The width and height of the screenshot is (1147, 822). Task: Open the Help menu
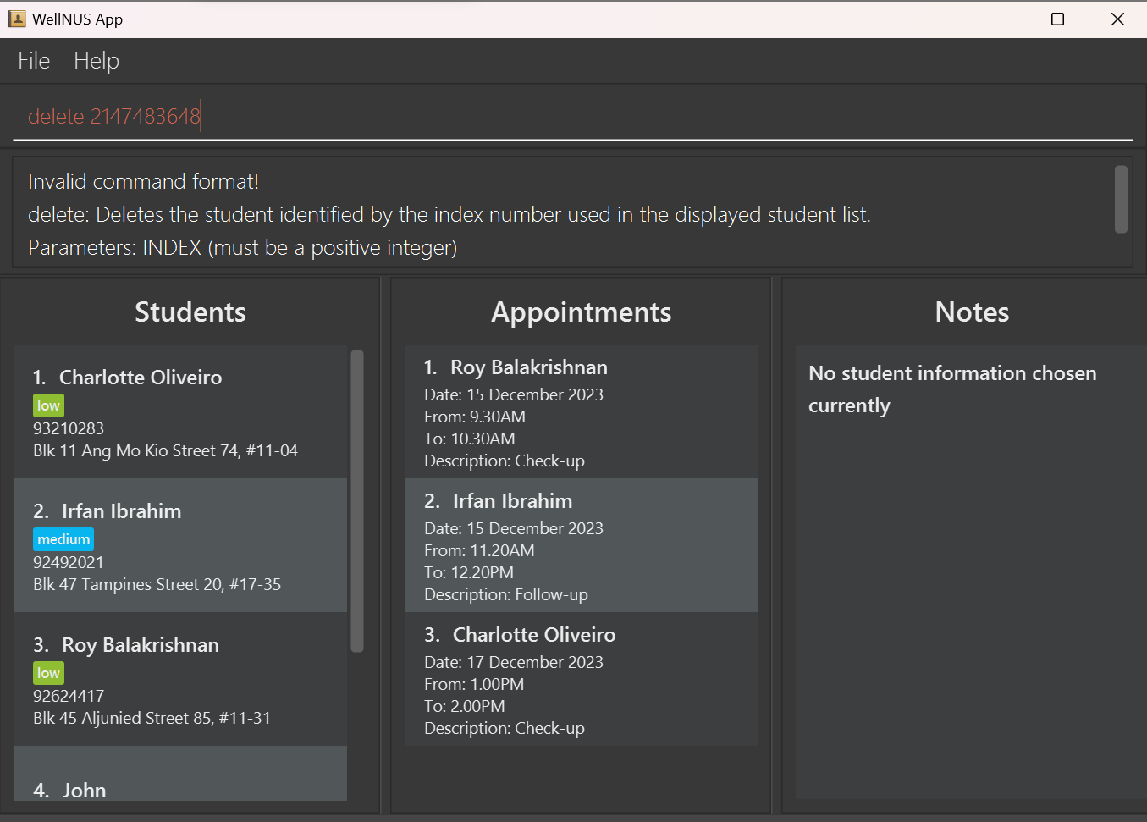(x=97, y=61)
